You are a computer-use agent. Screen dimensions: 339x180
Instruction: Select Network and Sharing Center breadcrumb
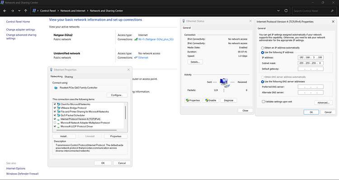[106, 10]
